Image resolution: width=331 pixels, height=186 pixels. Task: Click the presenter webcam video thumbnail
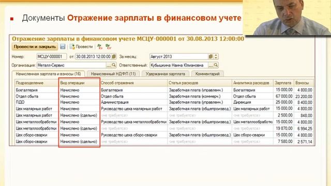[287, 17]
